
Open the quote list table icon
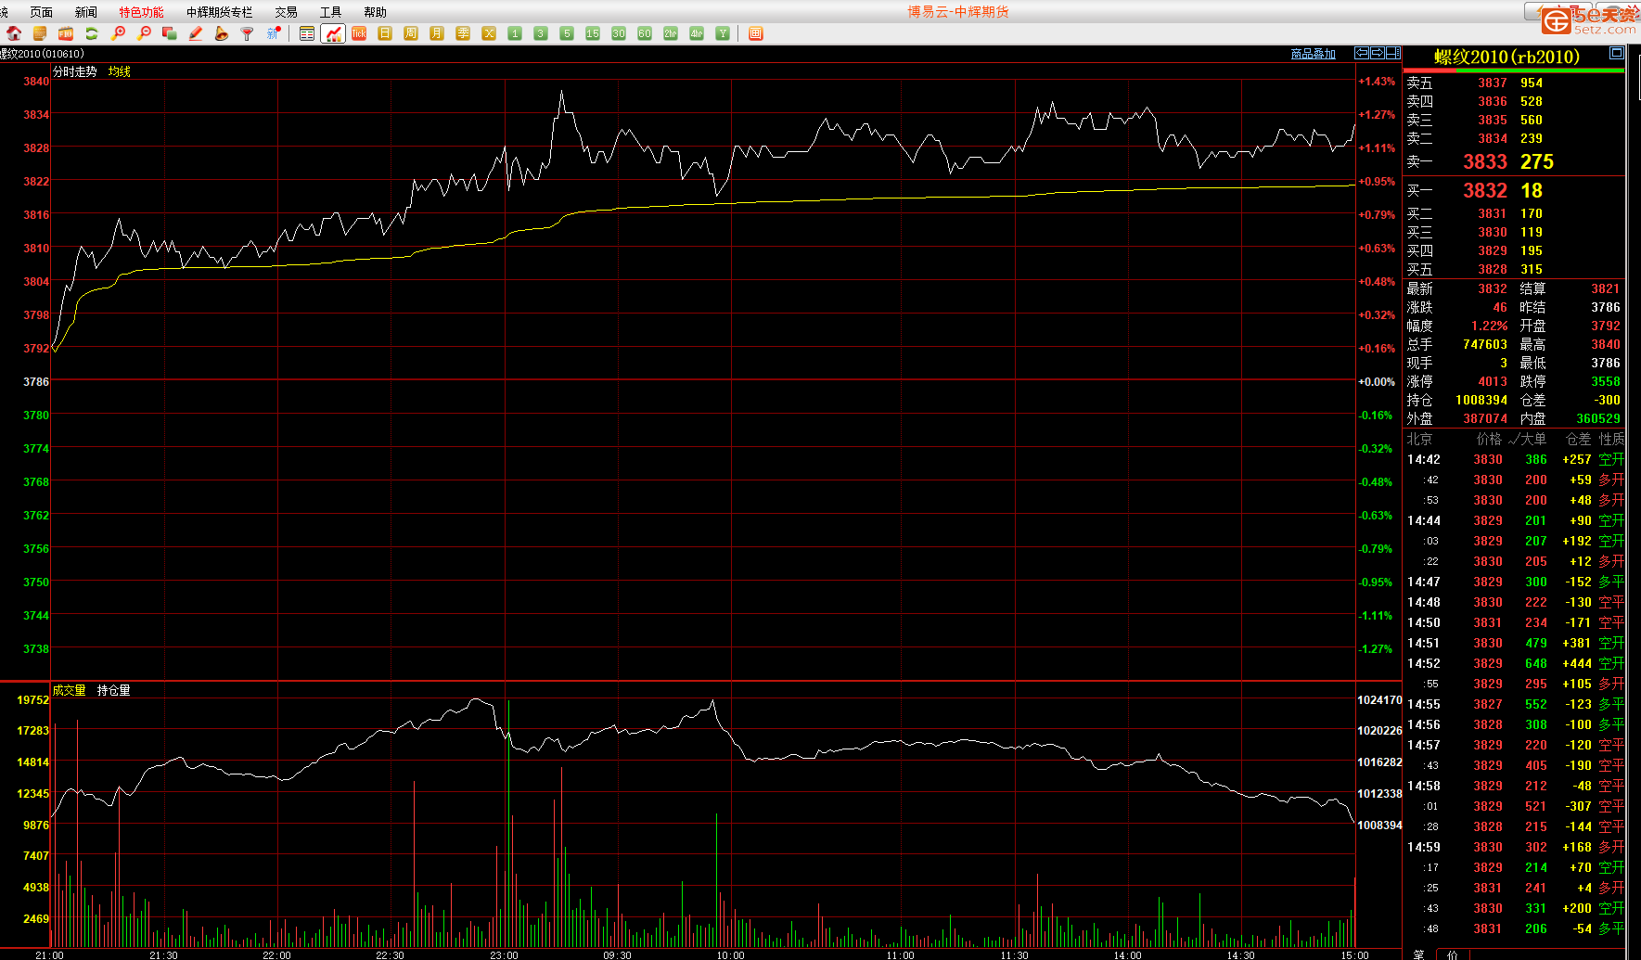(x=307, y=33)
